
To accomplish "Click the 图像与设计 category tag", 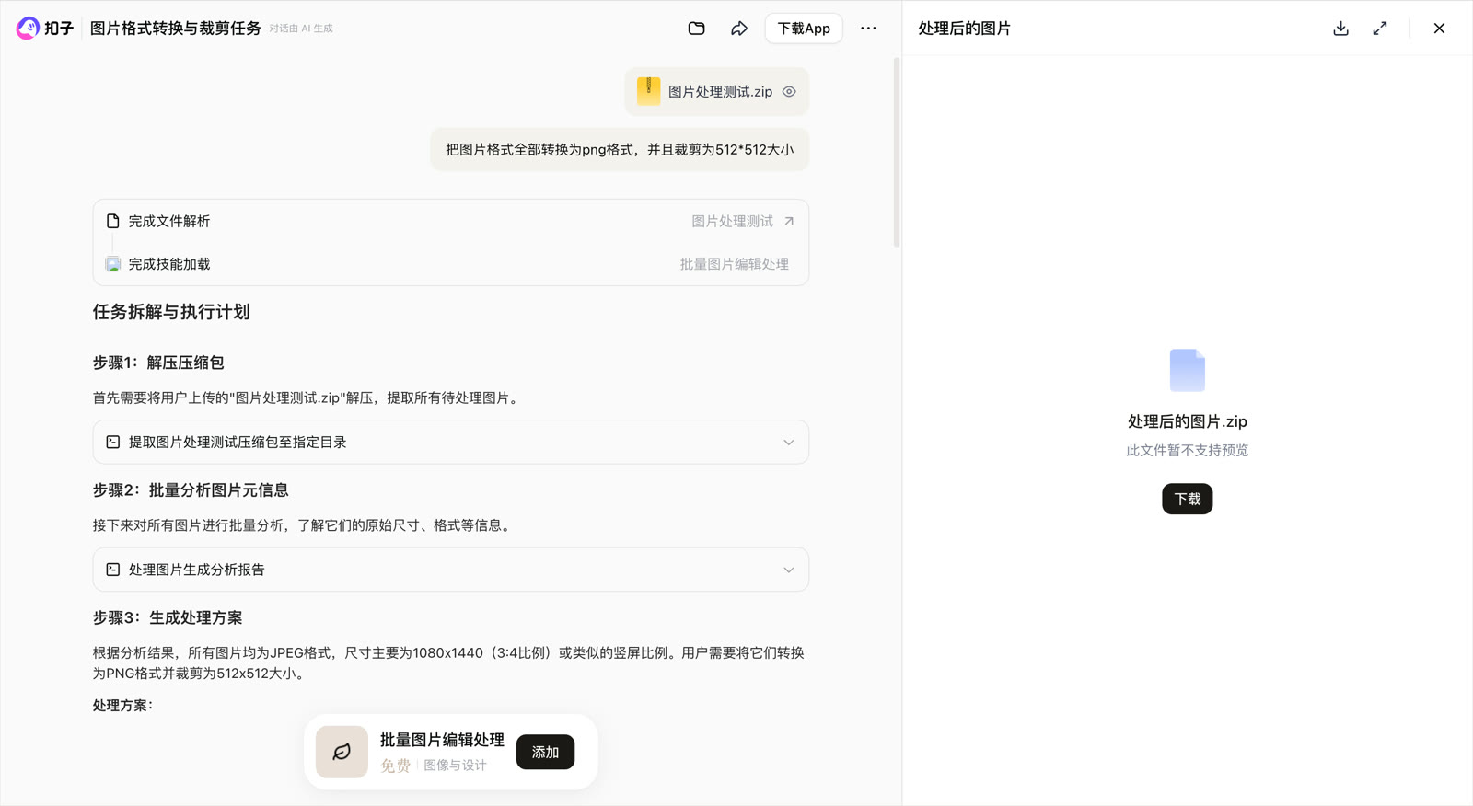I will (455, 766).
